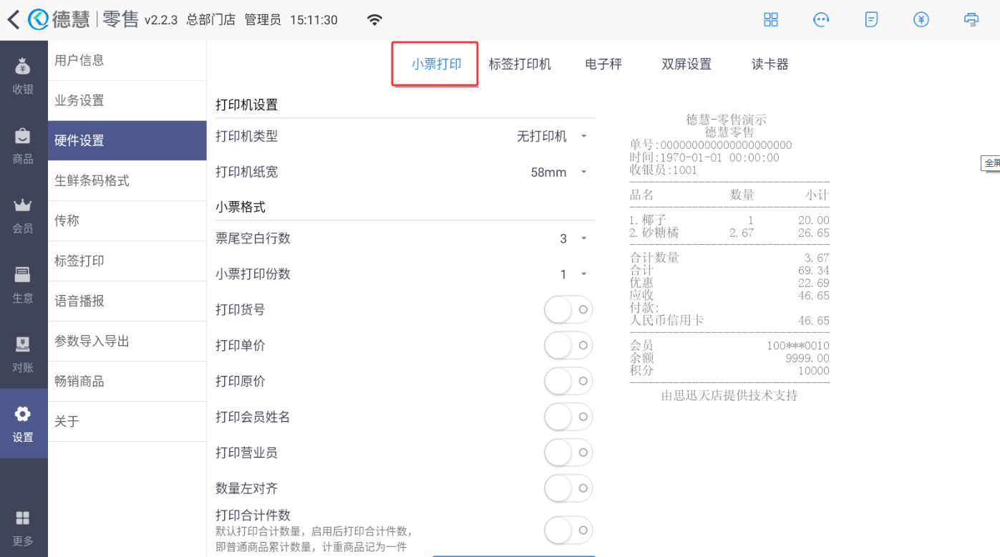1000x557 pixels.
Task: Open the document note icon in header
Action: coord(871,20)
